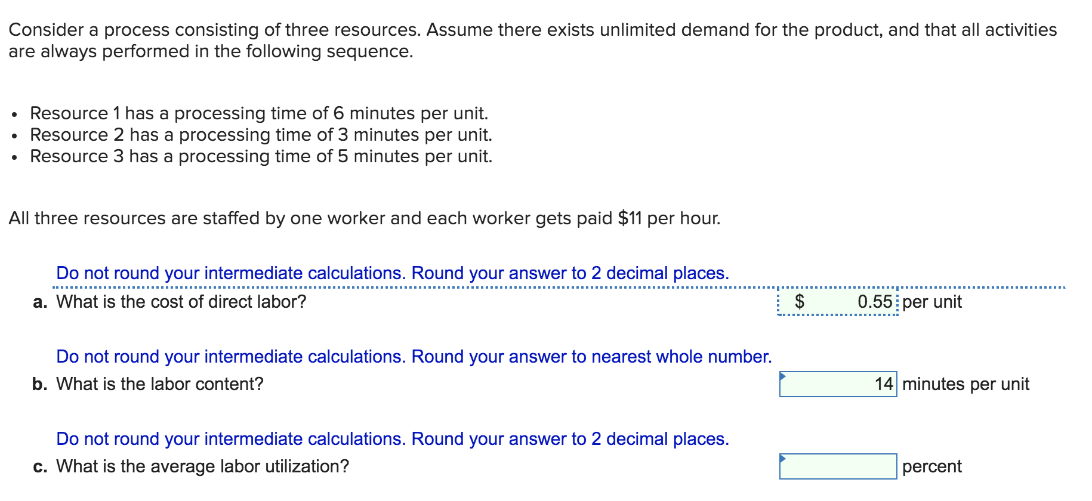
Task: Click the nearest whole number instruction text
Action: pyautogui.click(x=414, y=357)
